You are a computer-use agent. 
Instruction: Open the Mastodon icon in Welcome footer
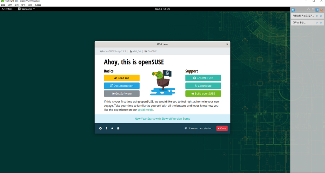point(118,129)
